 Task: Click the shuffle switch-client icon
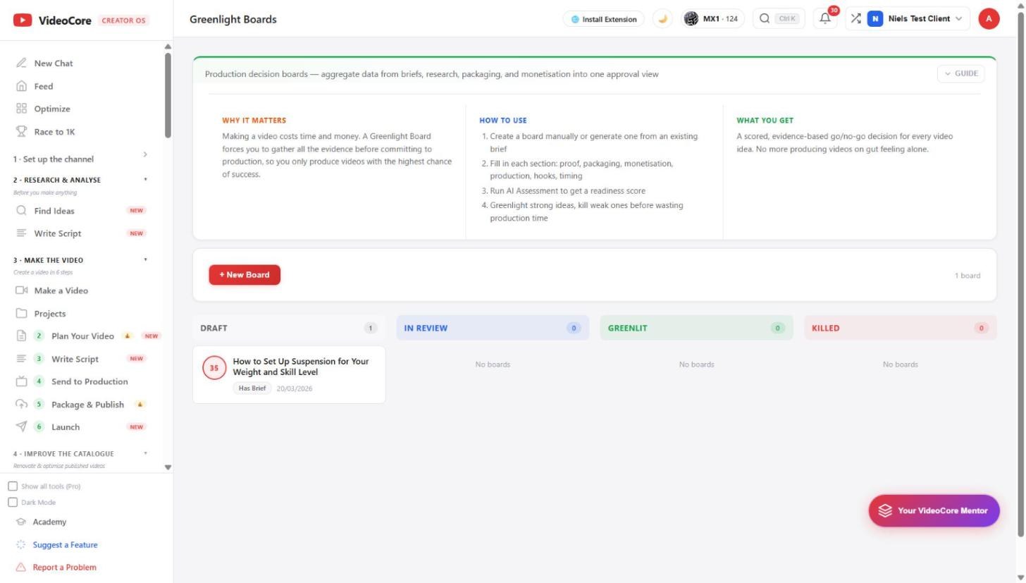[x=855, y=18]
